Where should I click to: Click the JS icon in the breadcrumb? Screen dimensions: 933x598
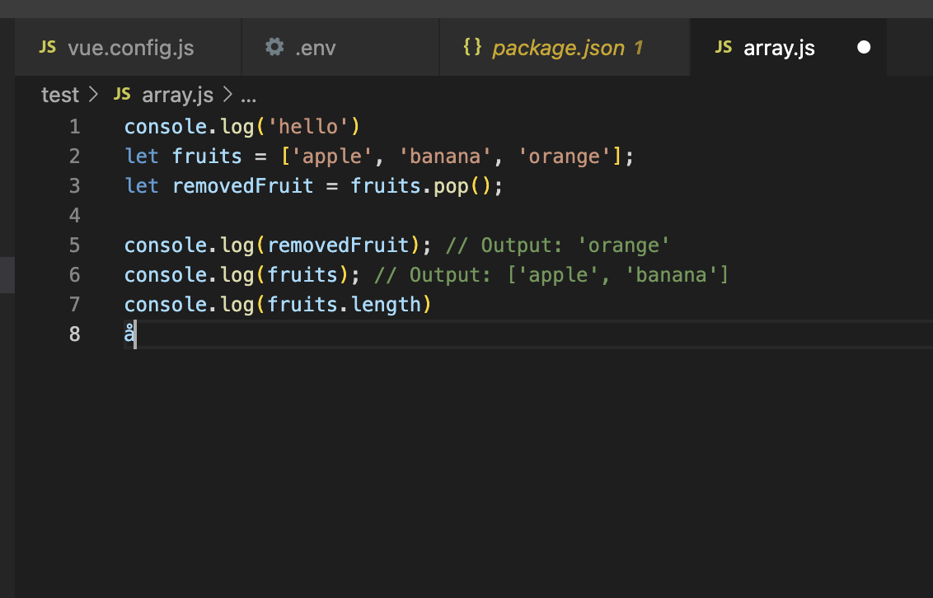tap(122, 94)
